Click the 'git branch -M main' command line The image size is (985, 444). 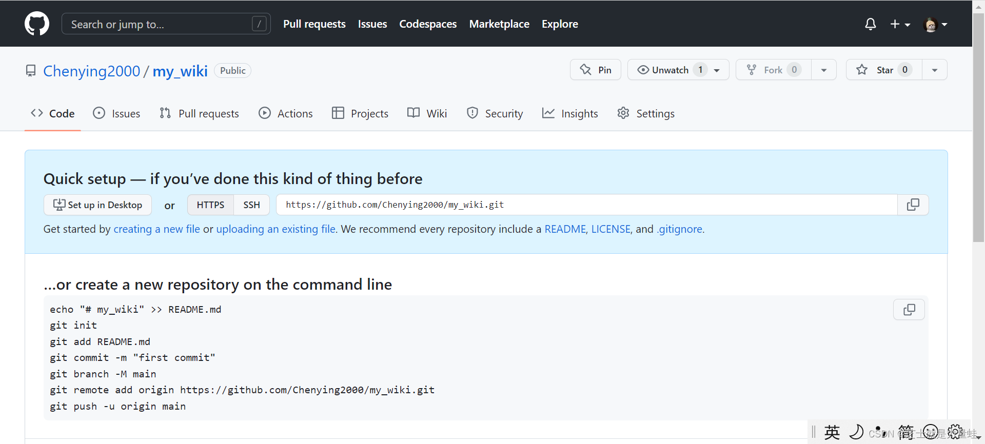(103, 374)
